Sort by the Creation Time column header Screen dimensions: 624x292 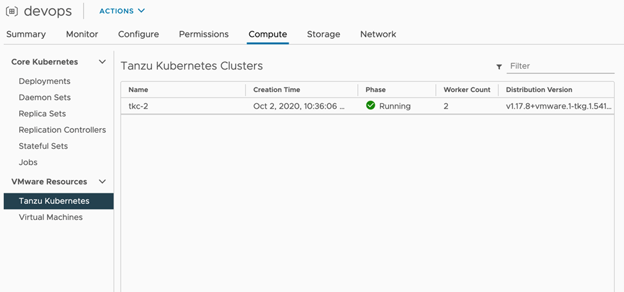click(x=277, y=89)
